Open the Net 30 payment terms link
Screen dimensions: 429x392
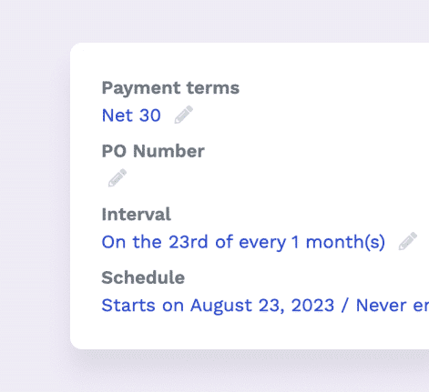point(131,116)
